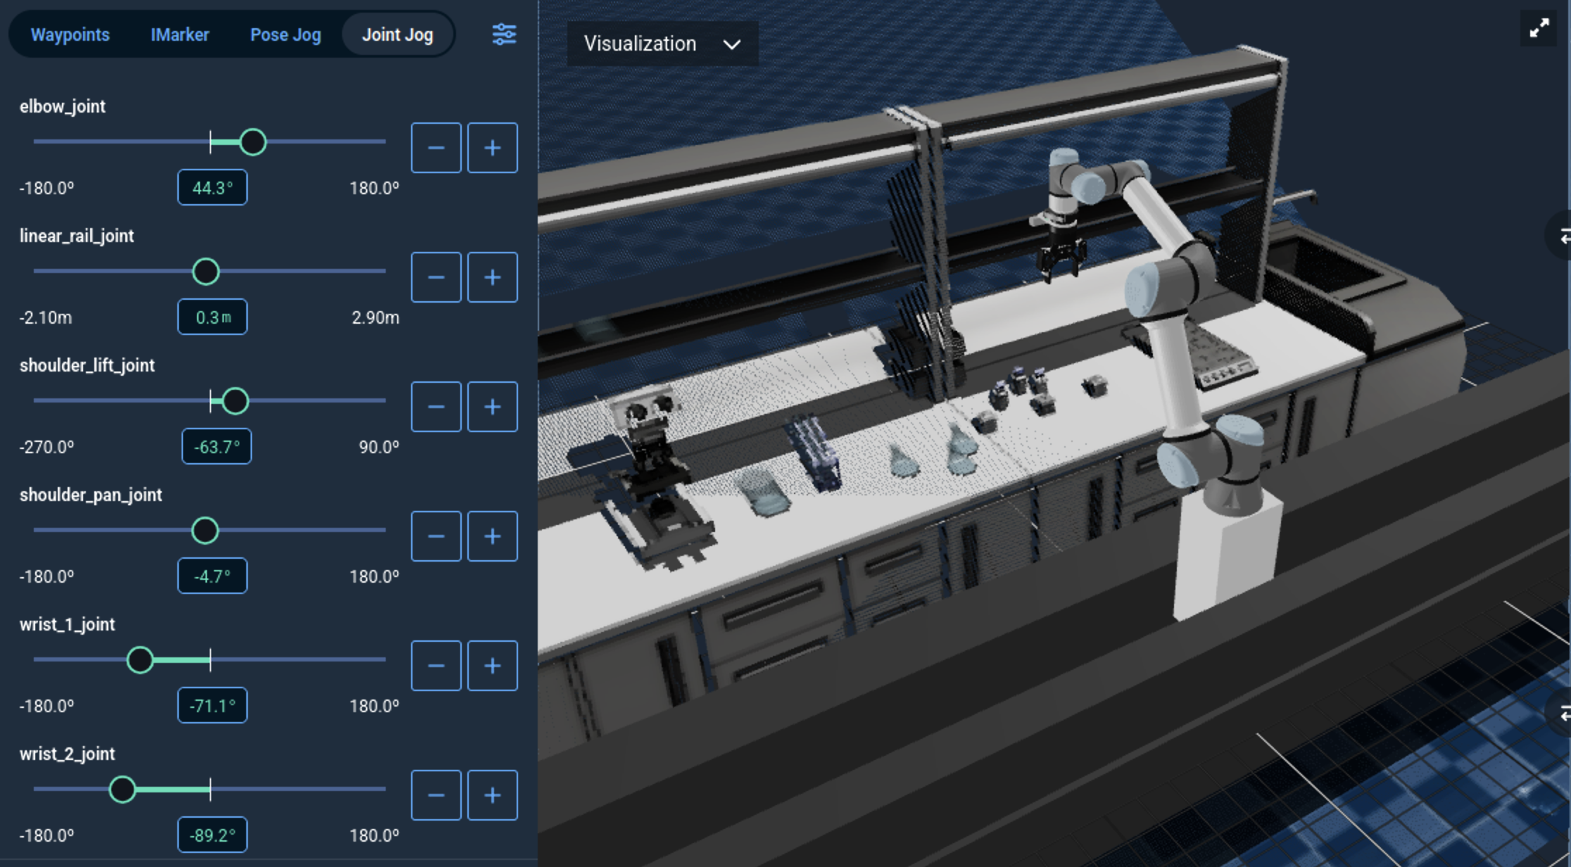This screenshot has height=867, width=1571.
Task: Decrease linear_rail_joint with the minus button
Action: click(436, 277)
